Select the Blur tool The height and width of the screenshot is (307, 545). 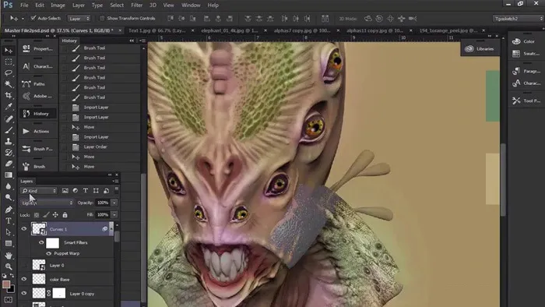click(9, 186)
